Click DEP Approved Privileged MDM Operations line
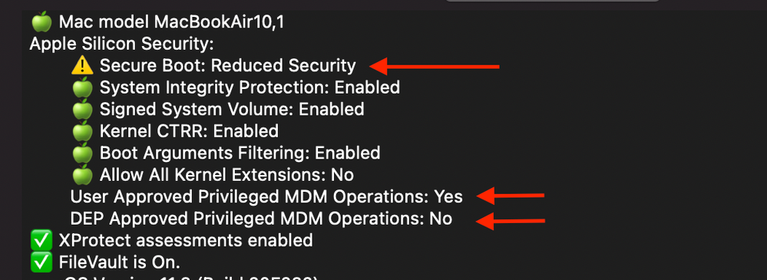 point(261,219)
